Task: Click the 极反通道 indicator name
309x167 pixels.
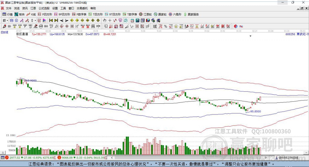Action: pos(22,34)
